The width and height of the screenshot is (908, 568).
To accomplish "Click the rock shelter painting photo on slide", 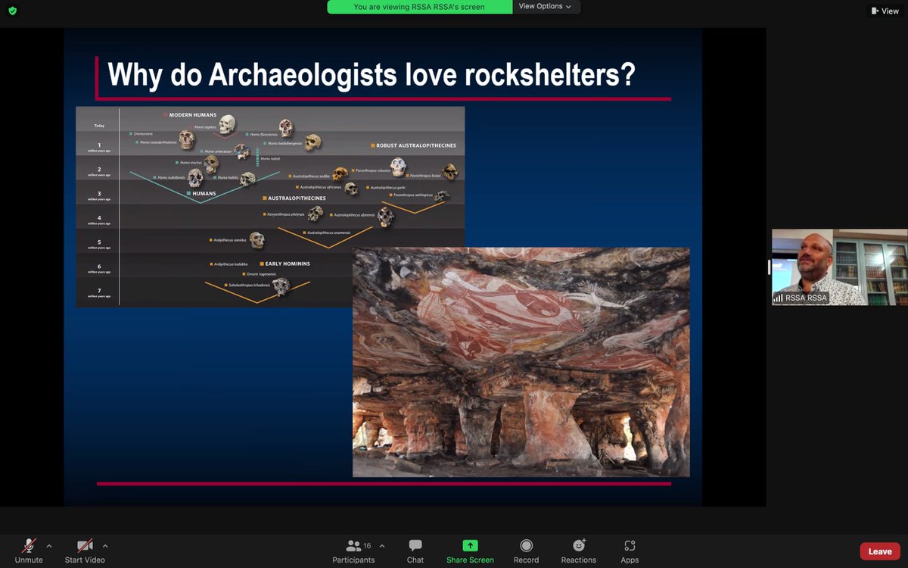I will (x=521, y=362).
